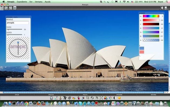Open Google Chrome from the dock
Screen dimensions: 170x107
26,103
